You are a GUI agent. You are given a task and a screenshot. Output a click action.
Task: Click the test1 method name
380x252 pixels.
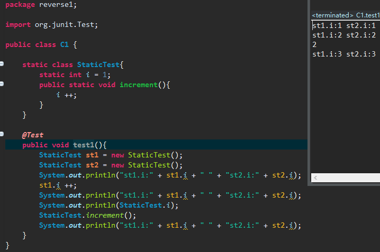tap(84, 145)
